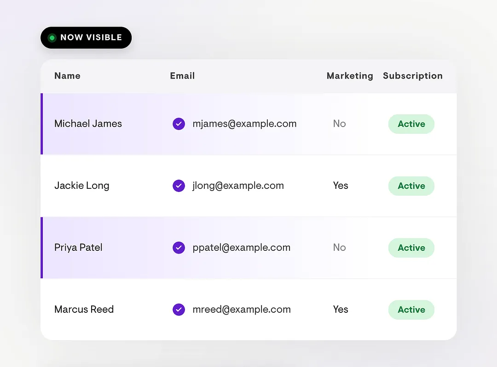The height and width of the screenshot is (367, 497).
Task: Click the Email column header
Action: [182, 76]
